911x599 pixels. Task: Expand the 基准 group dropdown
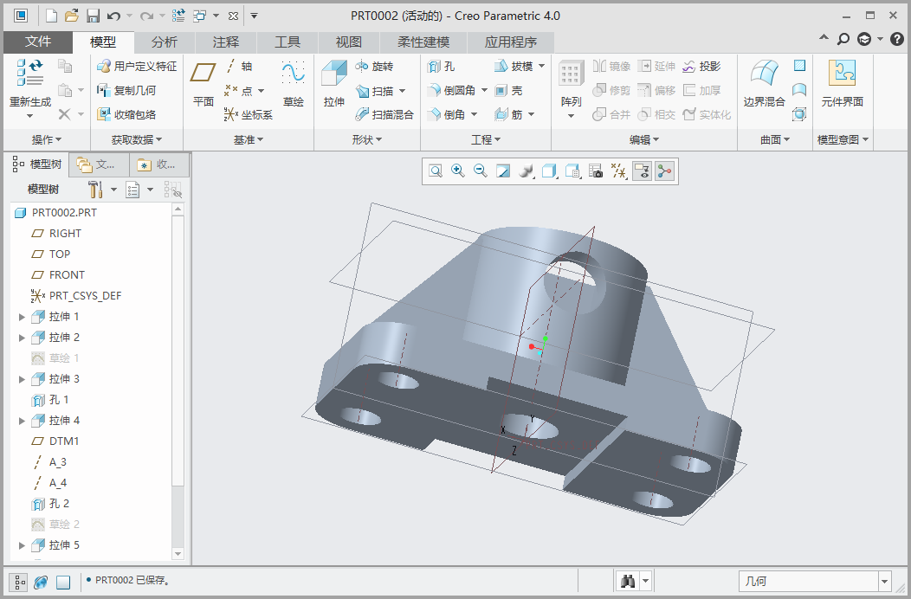point(249,139)
